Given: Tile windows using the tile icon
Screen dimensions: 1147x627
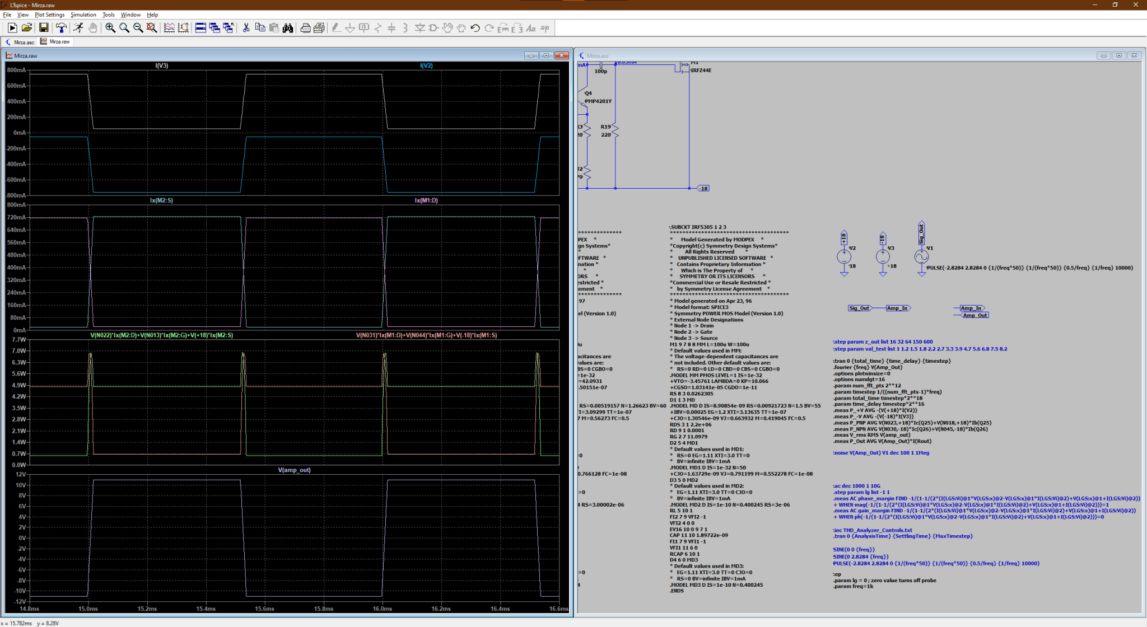Looking at the screenshot, I should point(201,28).
